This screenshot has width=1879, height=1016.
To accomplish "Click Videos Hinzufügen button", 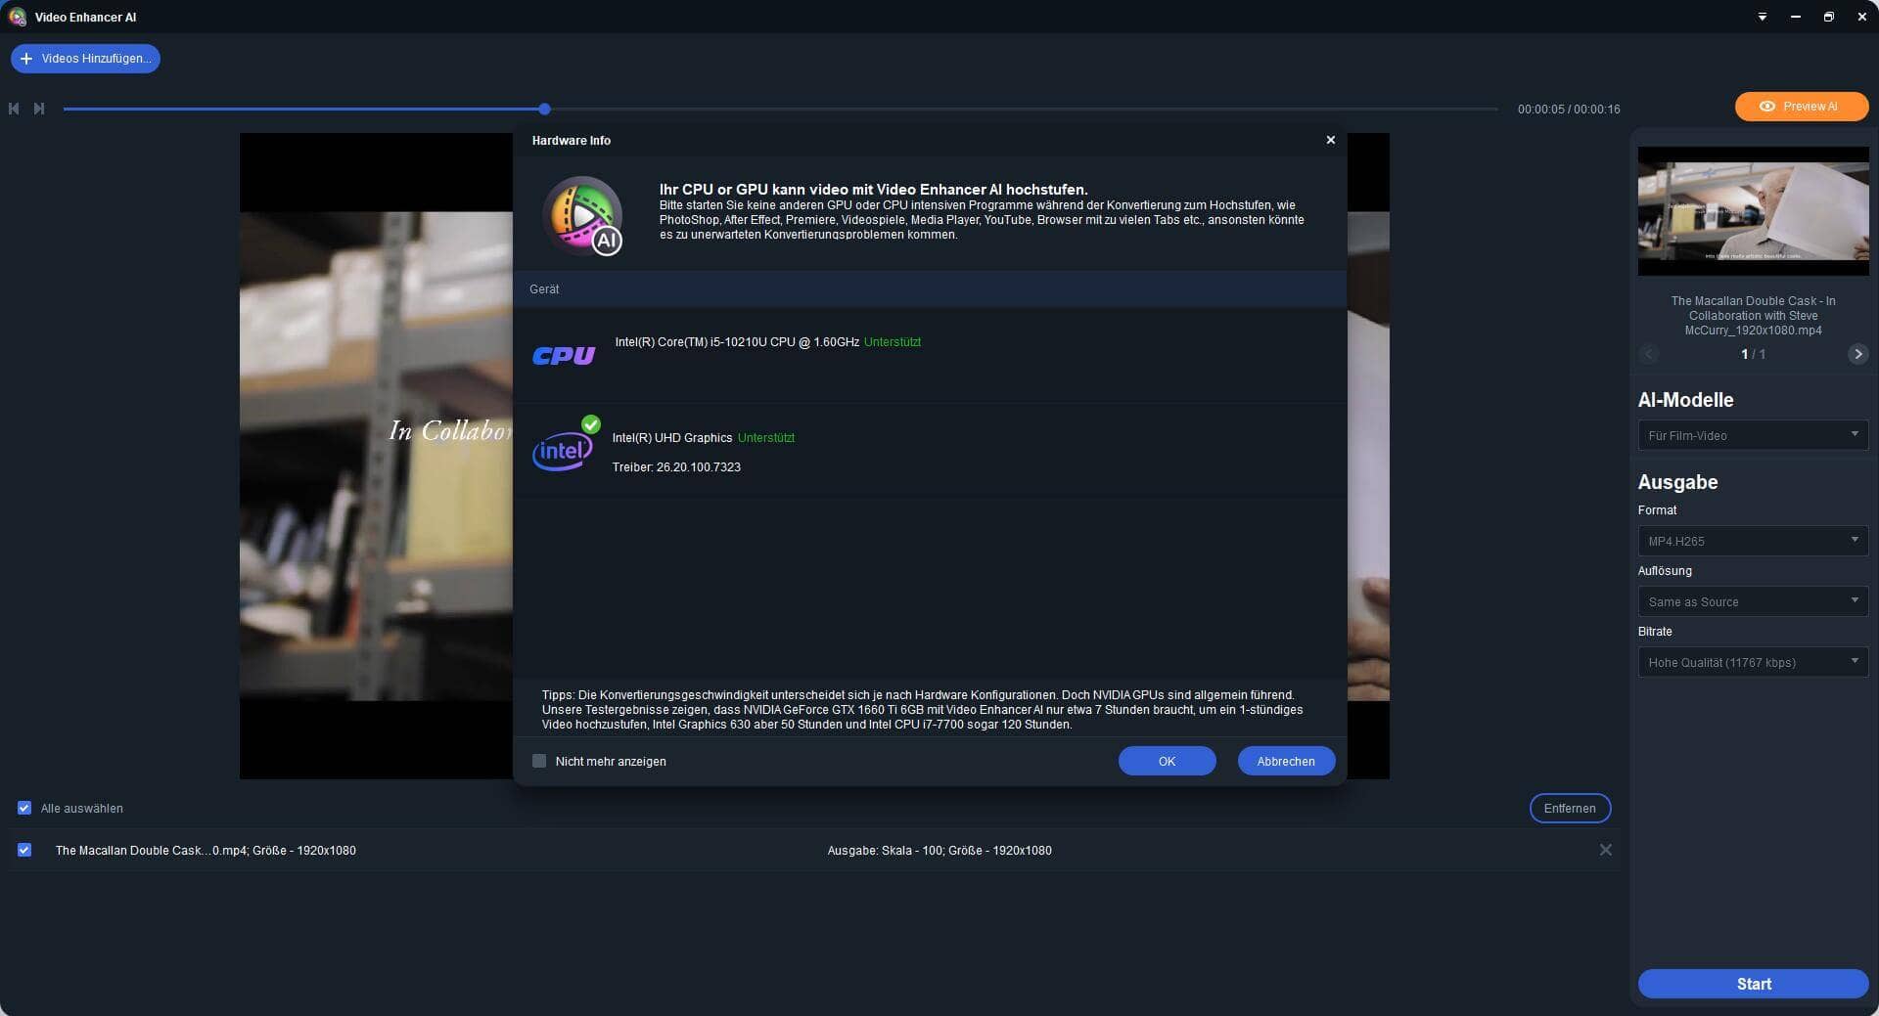I will click(85, 59).
